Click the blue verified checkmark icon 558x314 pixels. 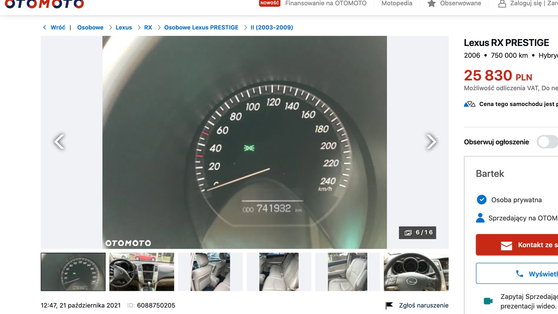point(481,200)
